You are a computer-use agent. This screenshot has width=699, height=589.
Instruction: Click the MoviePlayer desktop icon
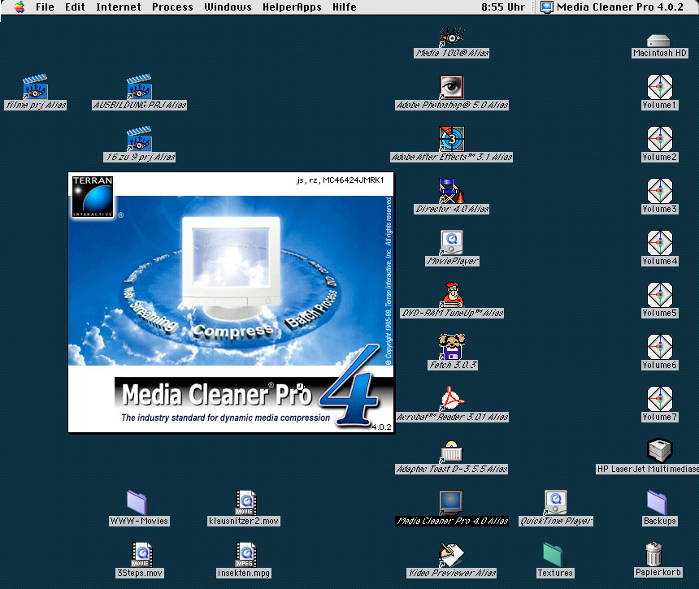[x=452, y=243]
